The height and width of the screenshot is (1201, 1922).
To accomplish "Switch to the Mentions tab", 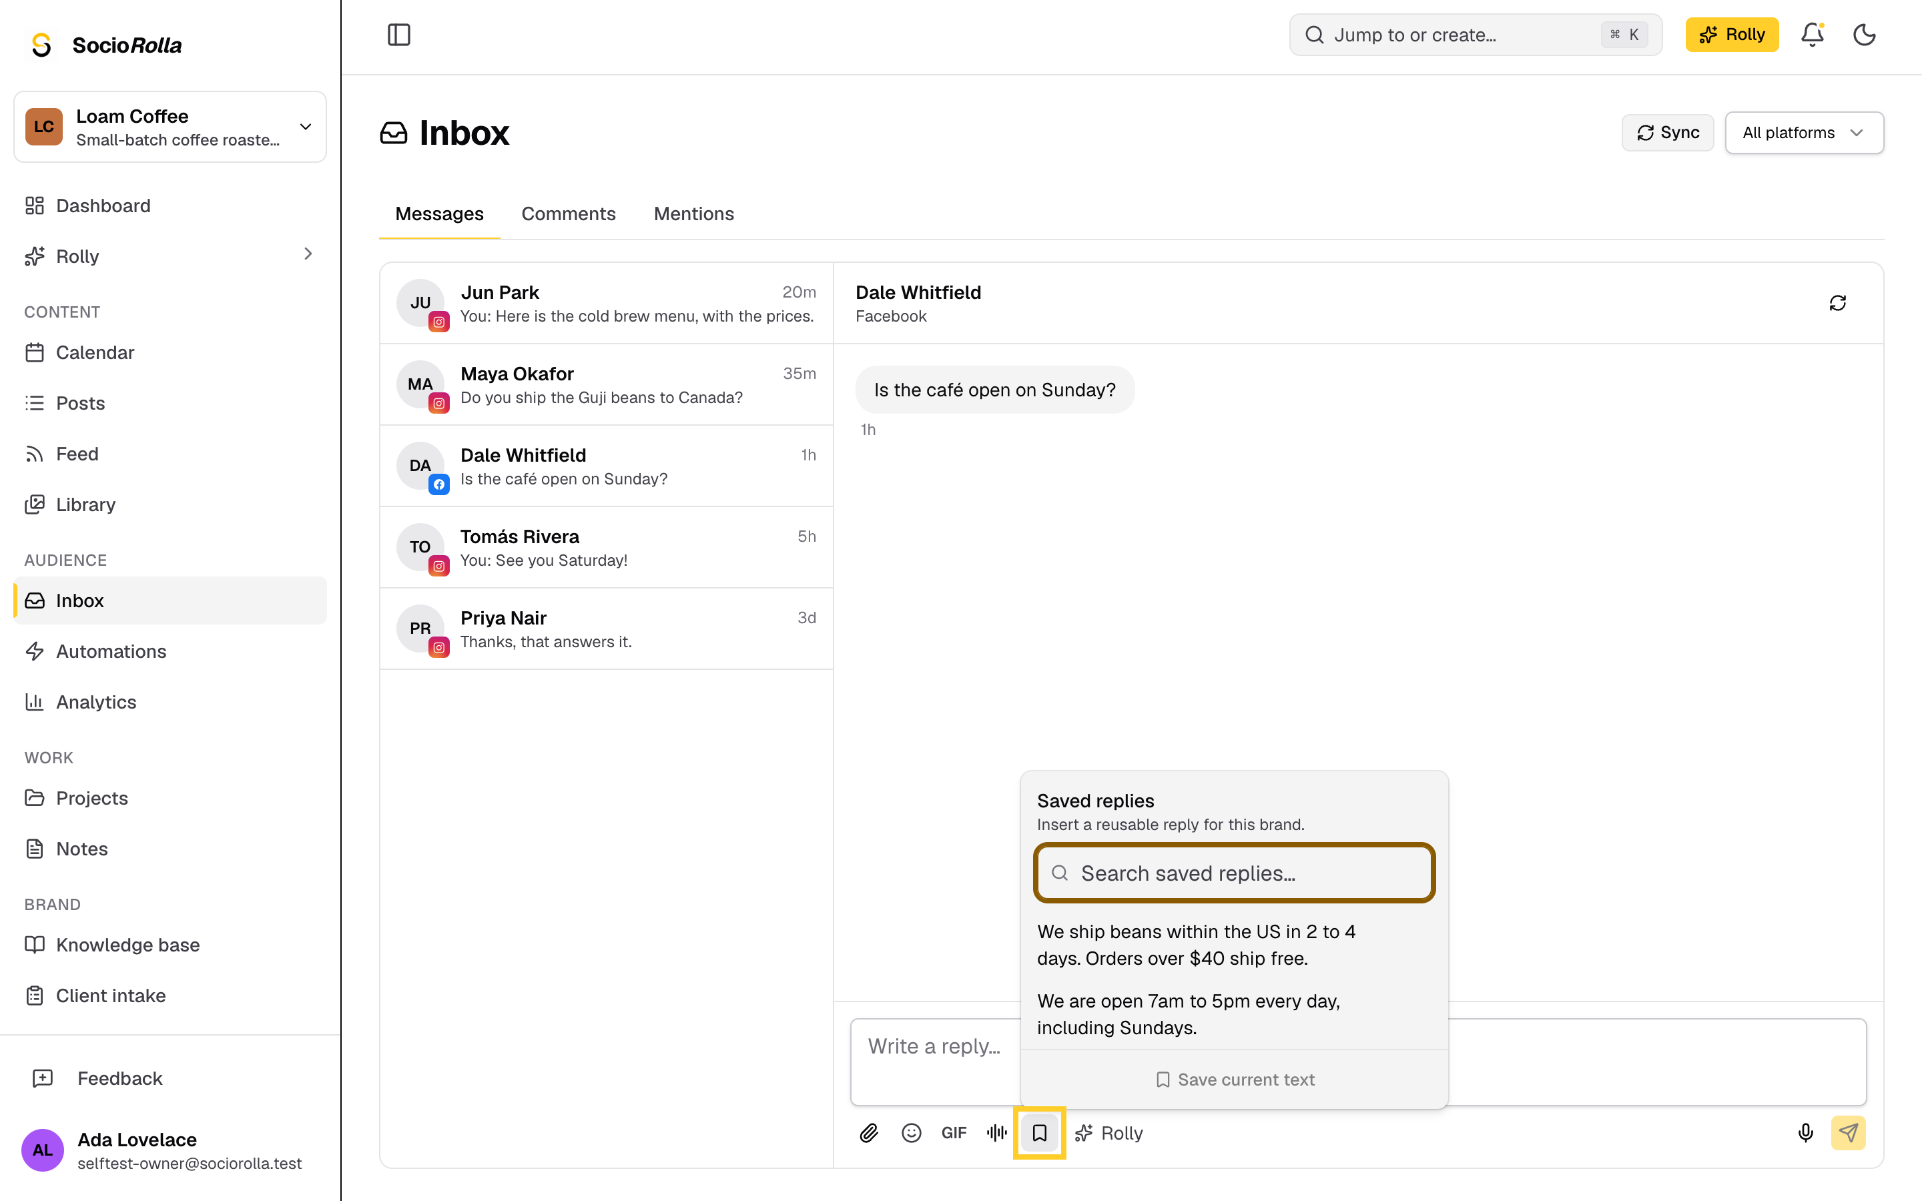I will (x=694, y=214).
